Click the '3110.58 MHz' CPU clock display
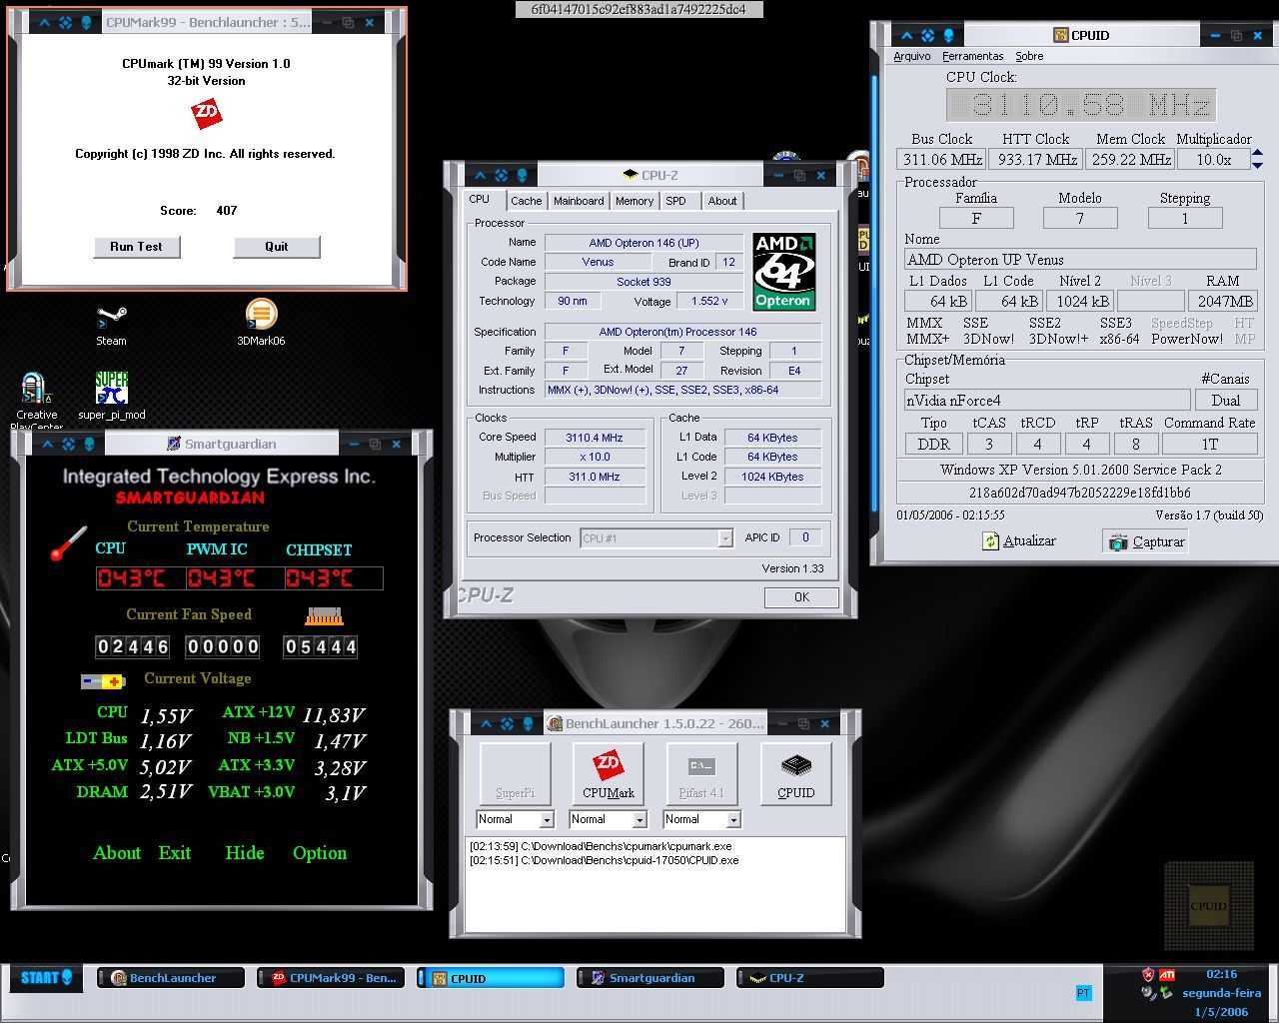The height and width of the screenshot is (1023, 1279). point(1081,105)
